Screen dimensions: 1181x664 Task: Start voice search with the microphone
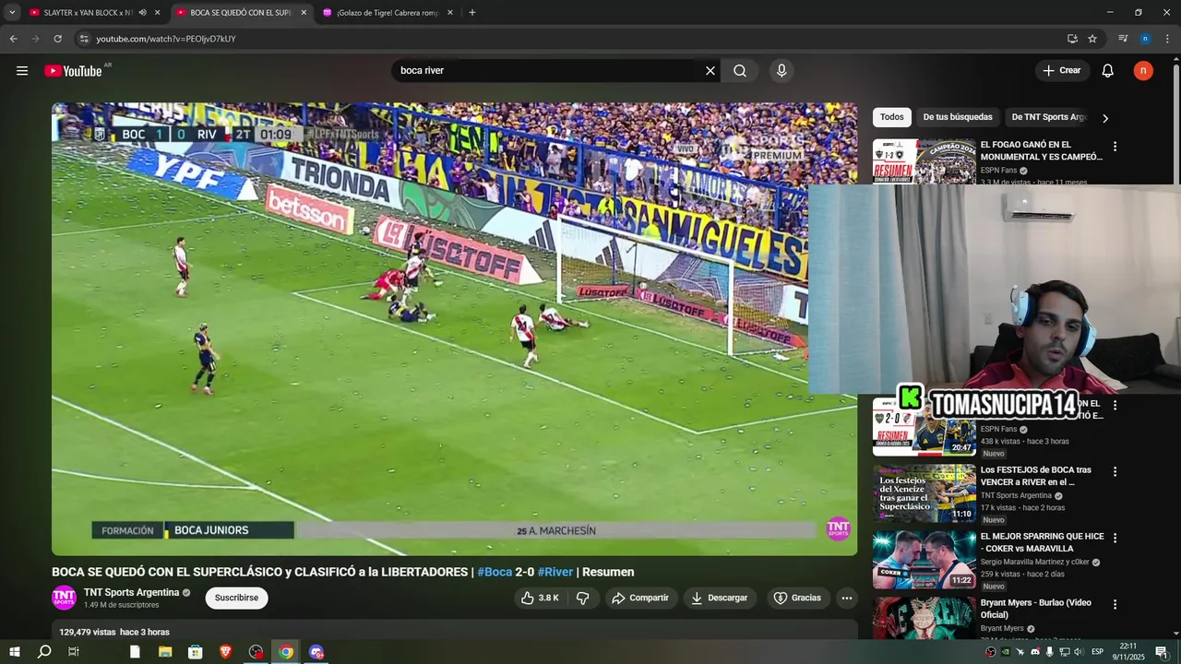781,71
